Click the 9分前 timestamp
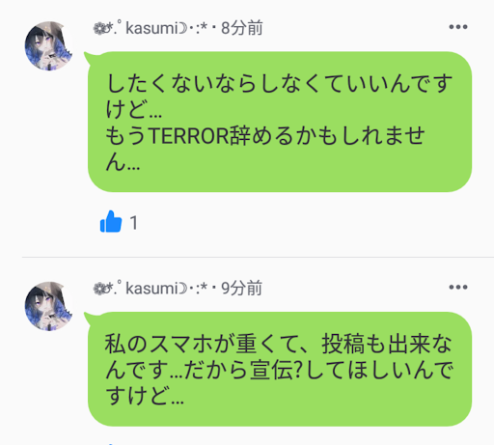This screenshot has height=445, width=494. 242,288
